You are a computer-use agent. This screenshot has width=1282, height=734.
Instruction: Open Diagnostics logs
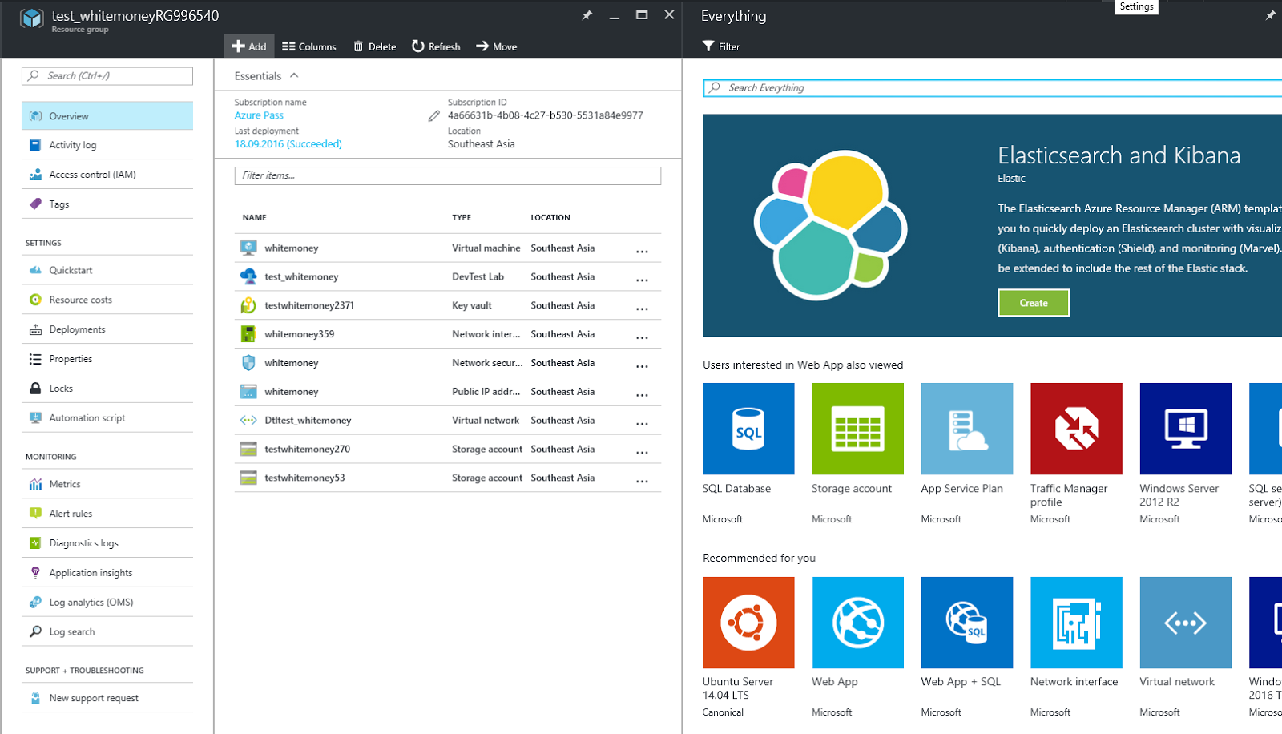[x=107, y=543]
